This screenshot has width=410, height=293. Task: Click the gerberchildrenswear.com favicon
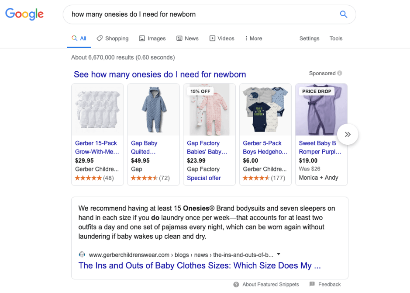pyautogui.click(x=82, y=255)
